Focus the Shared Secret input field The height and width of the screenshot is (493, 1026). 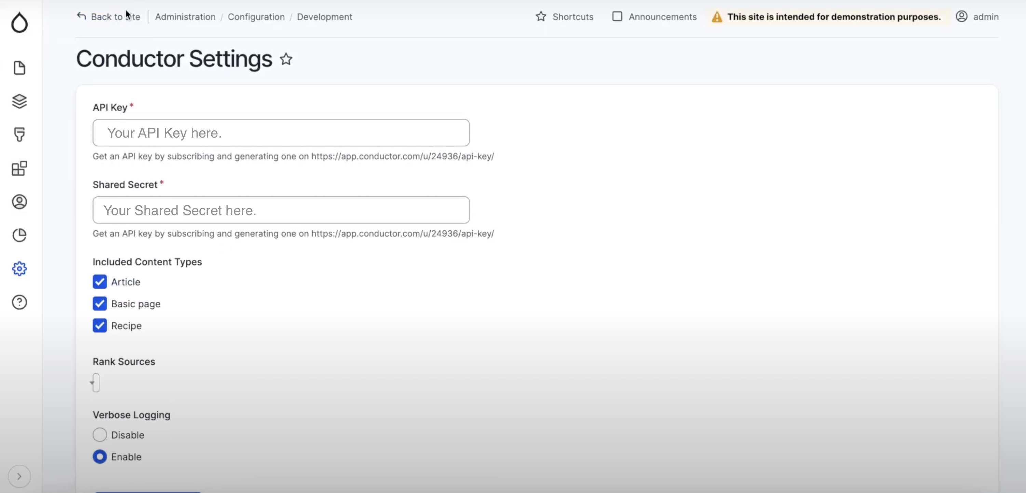281,210
